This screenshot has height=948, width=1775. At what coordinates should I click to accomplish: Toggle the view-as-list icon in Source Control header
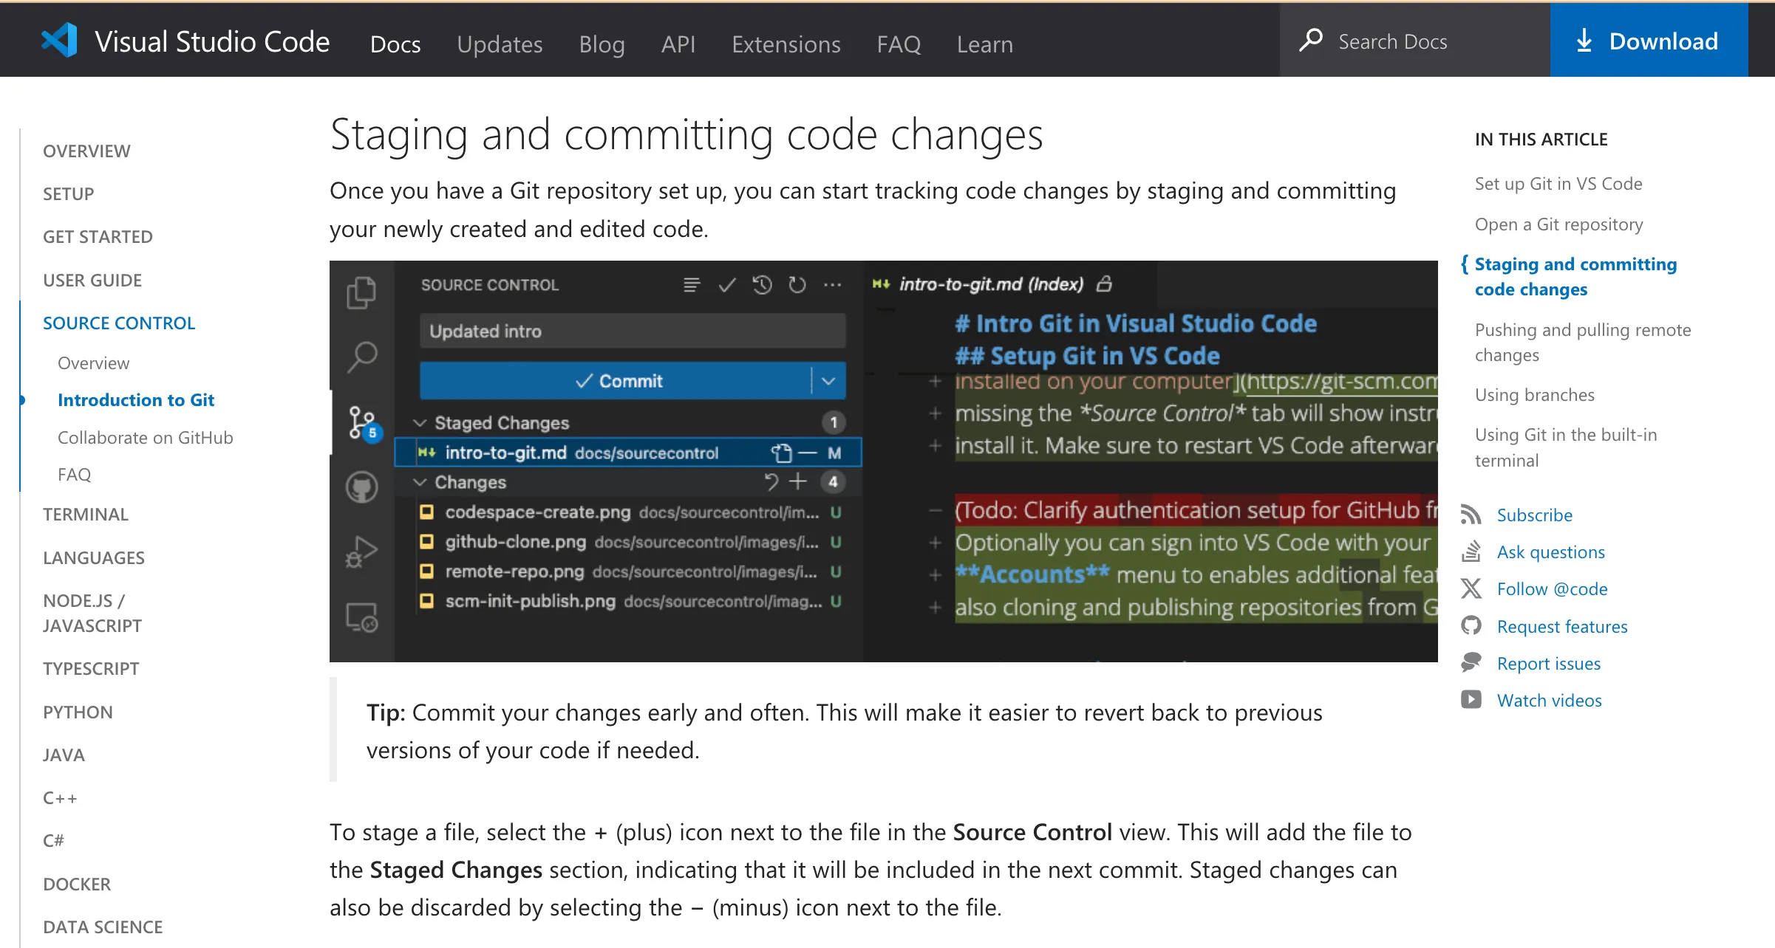click(691, 285)
